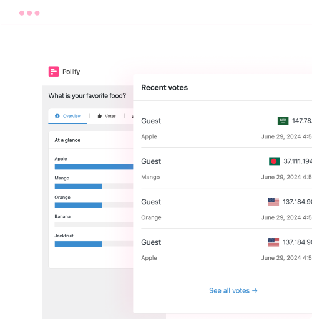Image resolution: width=312 pixels, height=319 pixels.
Task: Click the Pollify brand name text
Action: pos(71,72)
